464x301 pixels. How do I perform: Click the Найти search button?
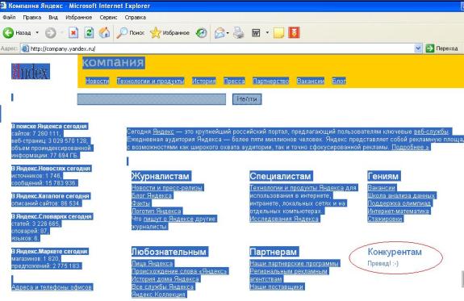(247, 99)
